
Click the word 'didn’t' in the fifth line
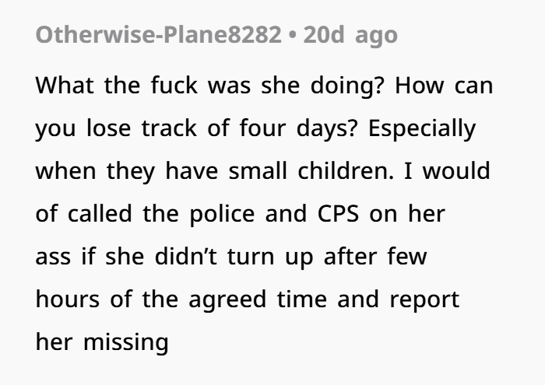click(x=186, y=257)
